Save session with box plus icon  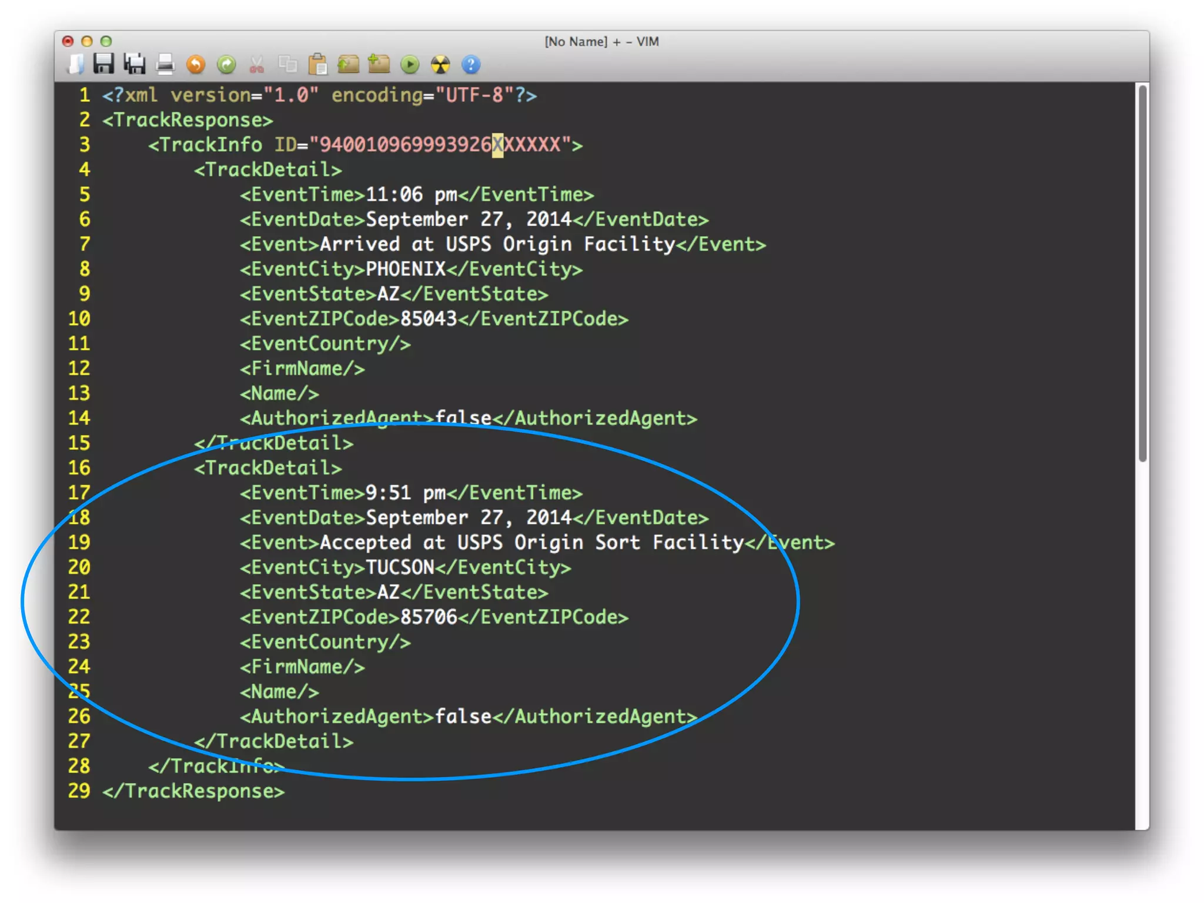click(379, 64)
